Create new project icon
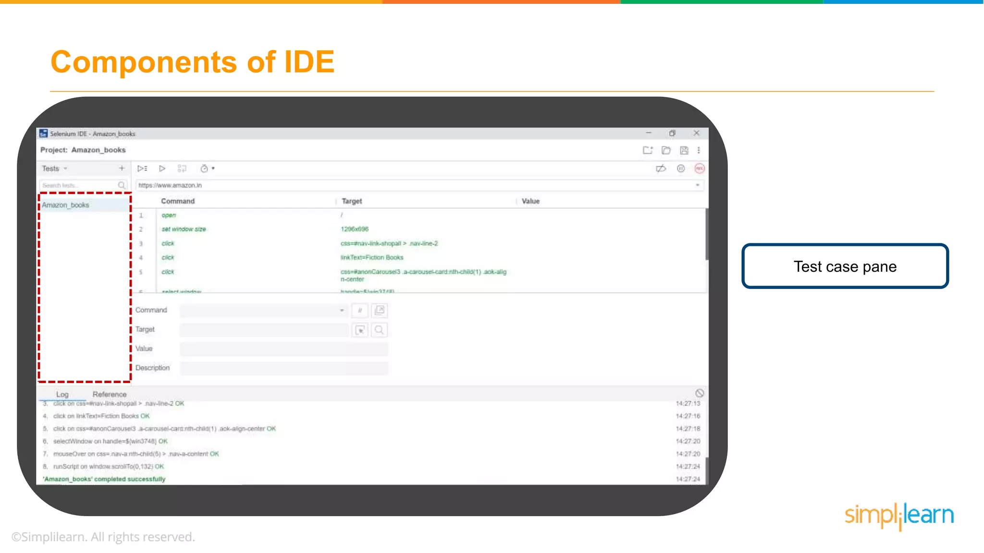This screenshot has height=553, width=984. tap(648, 150)
